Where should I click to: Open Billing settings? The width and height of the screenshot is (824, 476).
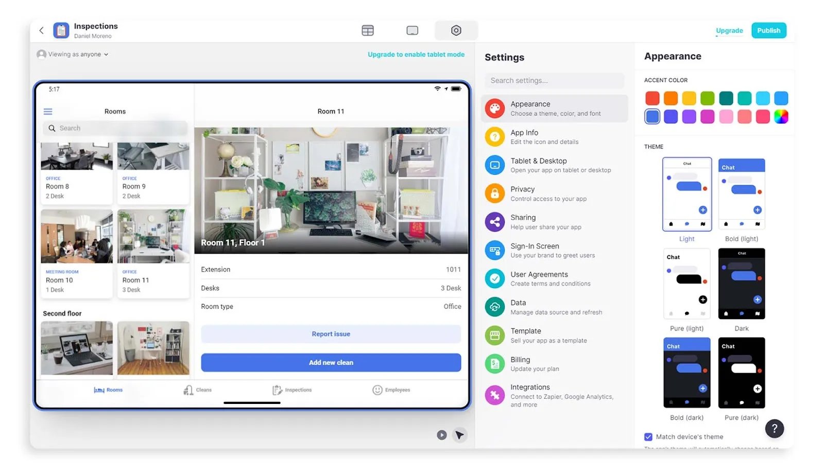(555, 364)
